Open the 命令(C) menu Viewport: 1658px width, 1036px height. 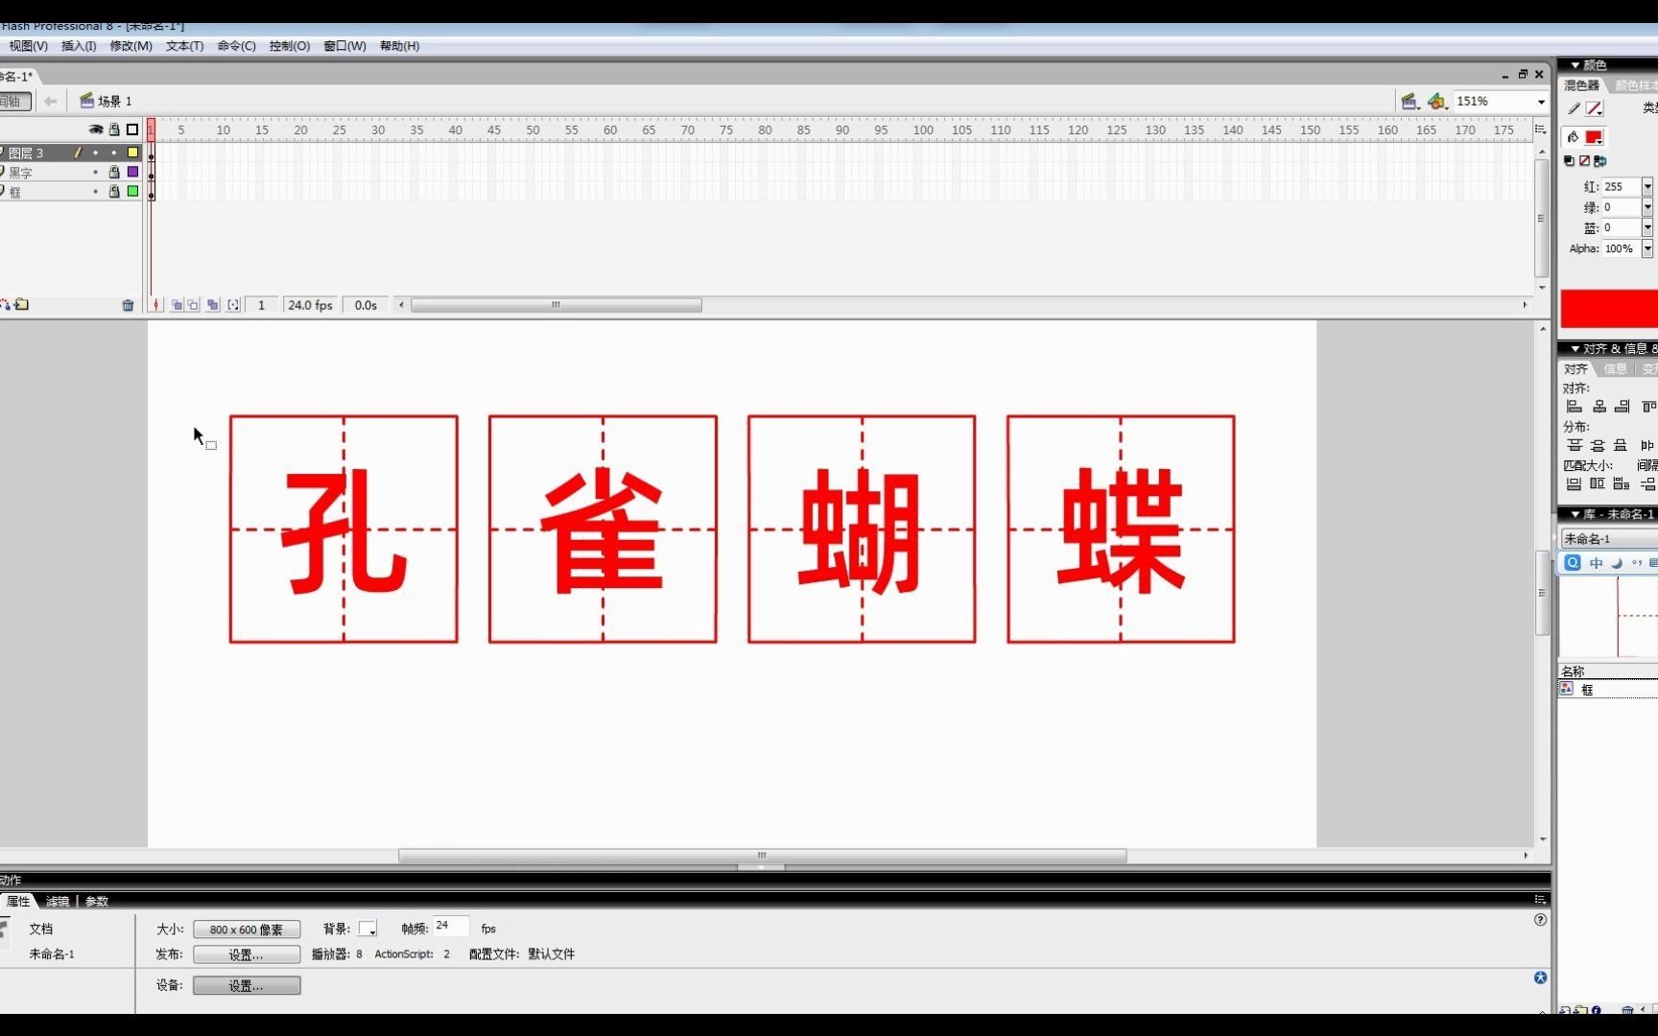point(236,46)
